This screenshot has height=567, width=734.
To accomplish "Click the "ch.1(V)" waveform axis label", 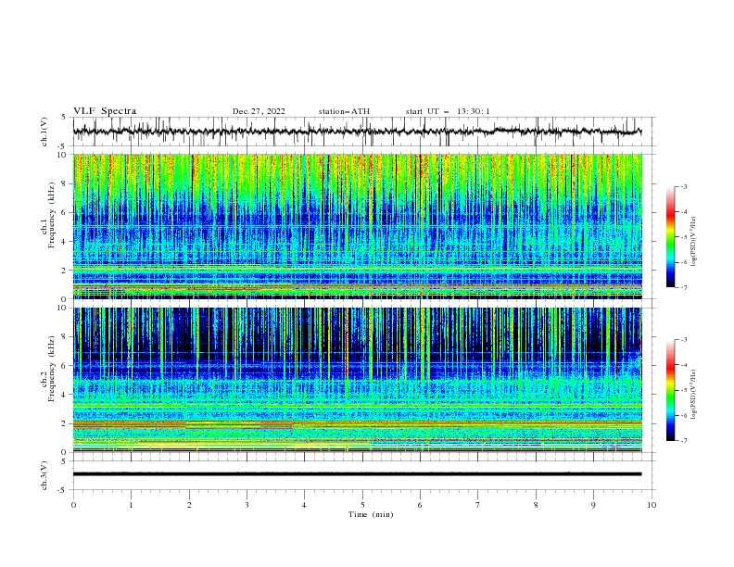I will pyautogui.click(x=44, y=132).
